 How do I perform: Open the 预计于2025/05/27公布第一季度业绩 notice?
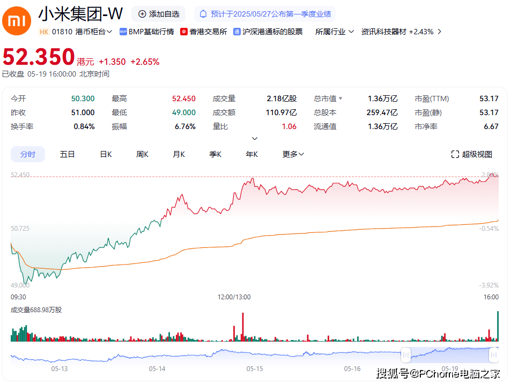coord(265,14)
